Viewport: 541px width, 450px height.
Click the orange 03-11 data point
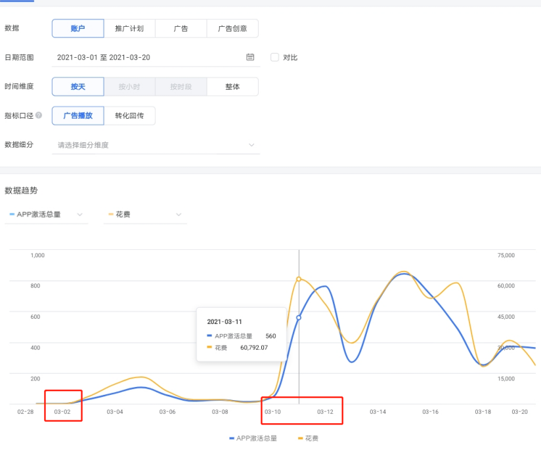299,279
